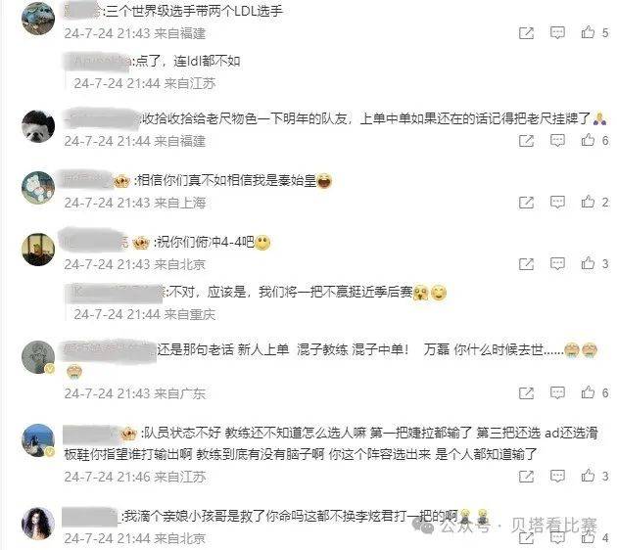Like the 相信我是秦始皇 comment
Screen dimensions: 617x550
[588, 202]
